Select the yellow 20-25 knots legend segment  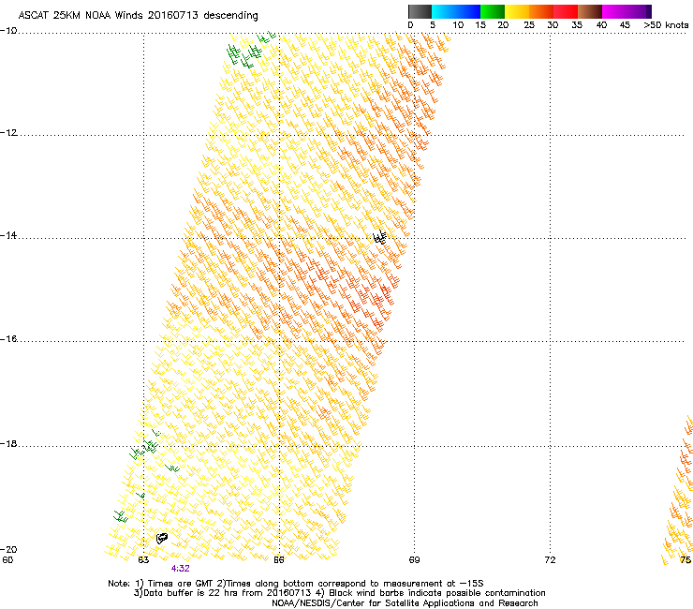pyautogui.click(x=517, y=11)
